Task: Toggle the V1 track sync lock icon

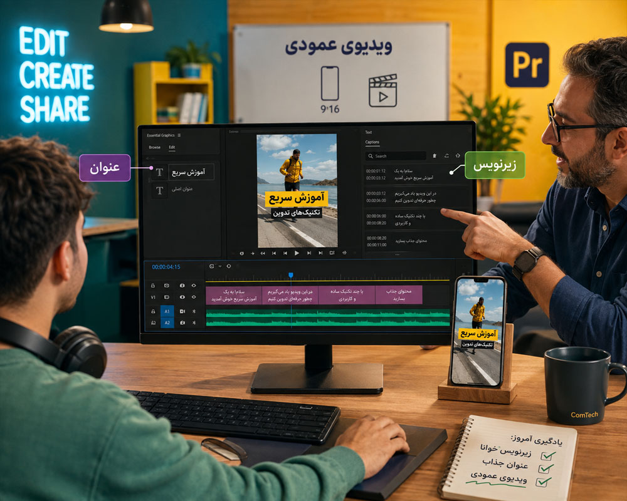Action: (x=167, y=297)
